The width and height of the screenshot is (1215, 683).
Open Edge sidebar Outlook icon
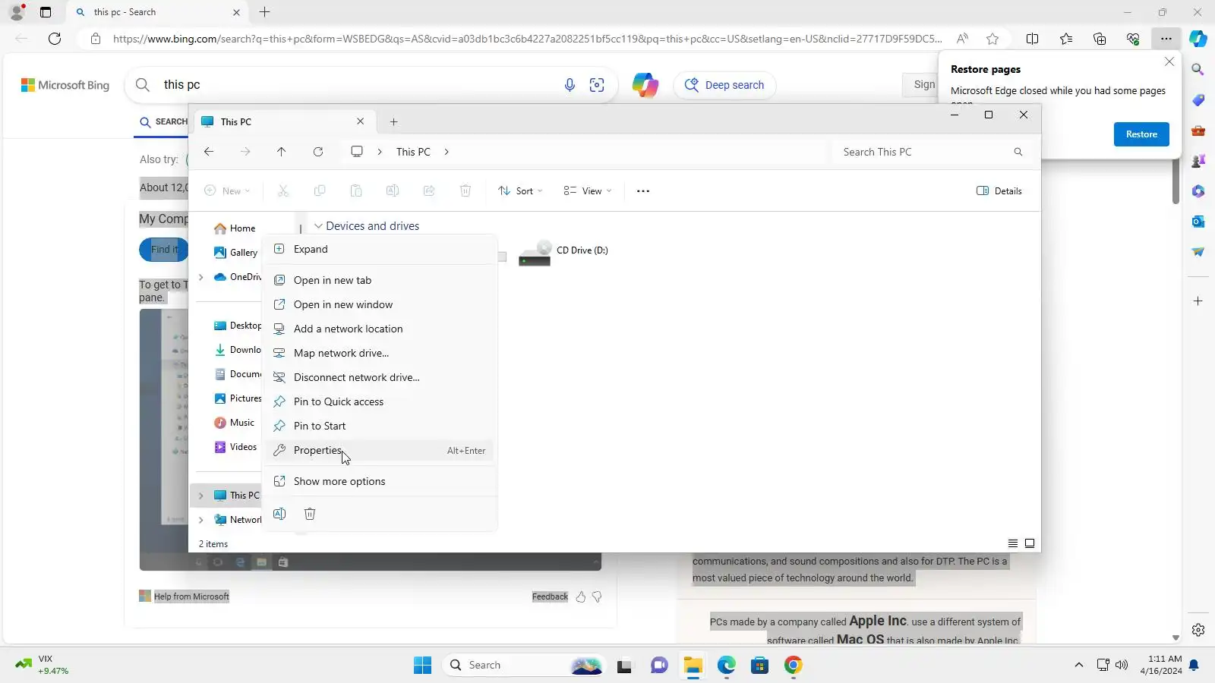pos(1198,222)
